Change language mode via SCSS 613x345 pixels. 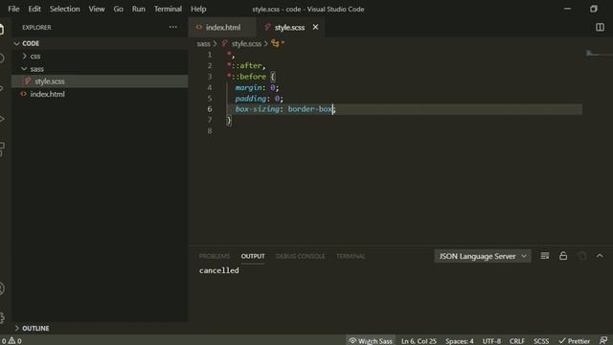[541, 341]
